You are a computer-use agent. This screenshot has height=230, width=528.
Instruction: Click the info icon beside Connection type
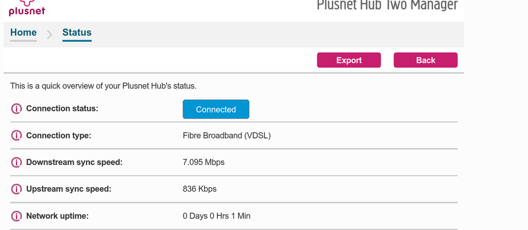[16, 136]
